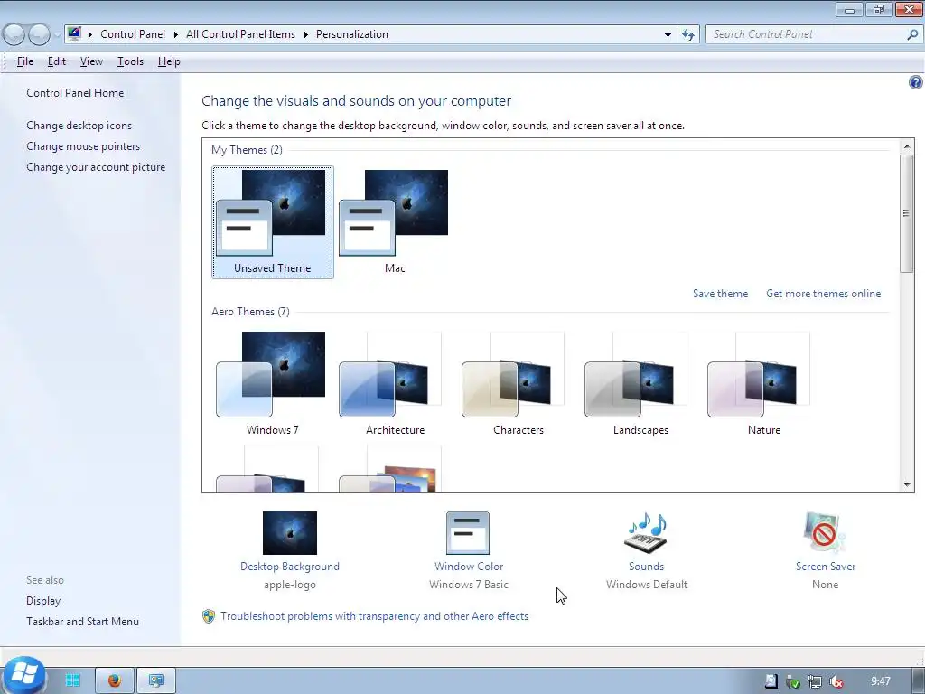Click the Save theme link

coord(720,294)
